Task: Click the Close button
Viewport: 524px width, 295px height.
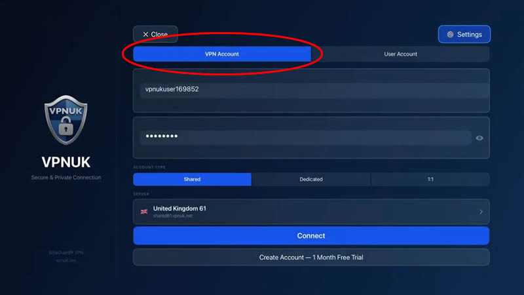Action: [155, 34]
